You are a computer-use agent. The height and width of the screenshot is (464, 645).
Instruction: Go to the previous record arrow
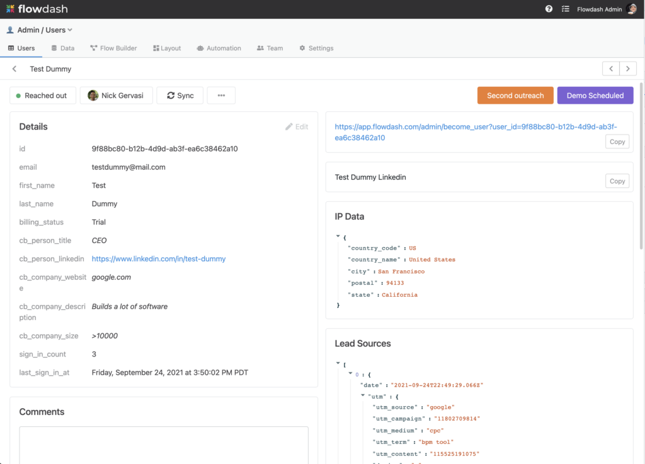tap(610, 69)
